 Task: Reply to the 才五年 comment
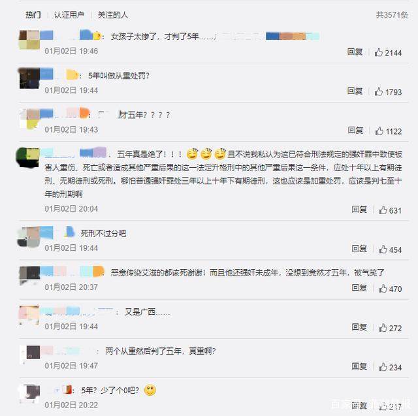(355, 130)
